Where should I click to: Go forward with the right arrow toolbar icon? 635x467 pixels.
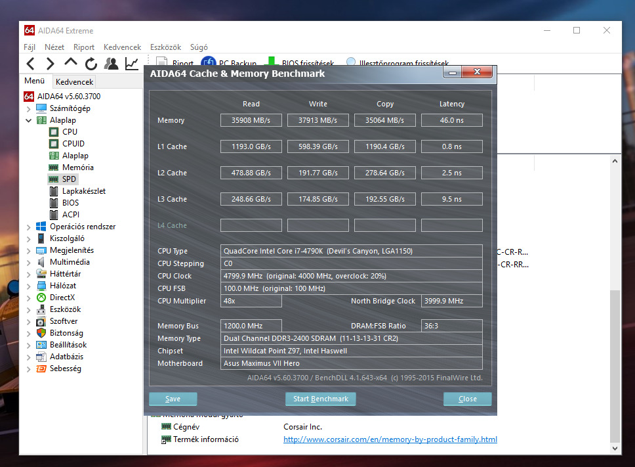coord(50,64)
